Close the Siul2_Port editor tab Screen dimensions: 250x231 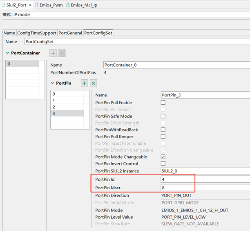(30, 5)
